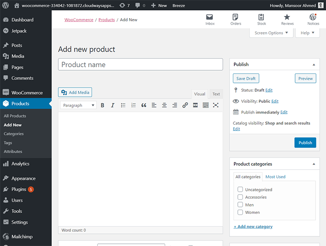Insert a bulleted list
The height and width of the screenshot is (246, 326).
[123, 105]
